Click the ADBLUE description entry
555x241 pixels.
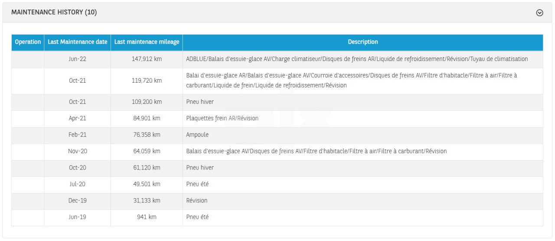point(357,59)
